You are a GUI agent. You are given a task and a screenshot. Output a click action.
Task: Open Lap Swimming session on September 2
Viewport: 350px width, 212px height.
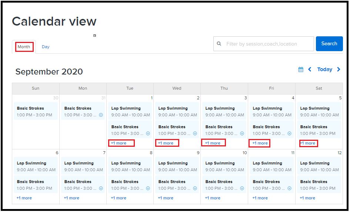(x=177, y=111)
